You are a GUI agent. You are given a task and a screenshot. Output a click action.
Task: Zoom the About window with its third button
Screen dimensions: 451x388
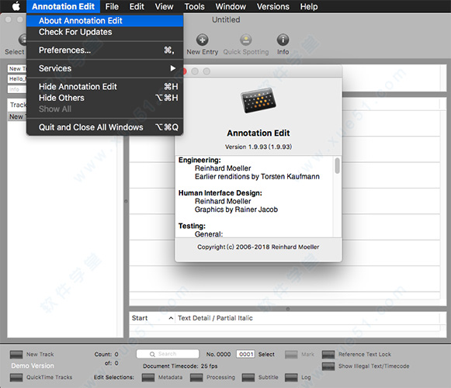(x=206, y=71)
